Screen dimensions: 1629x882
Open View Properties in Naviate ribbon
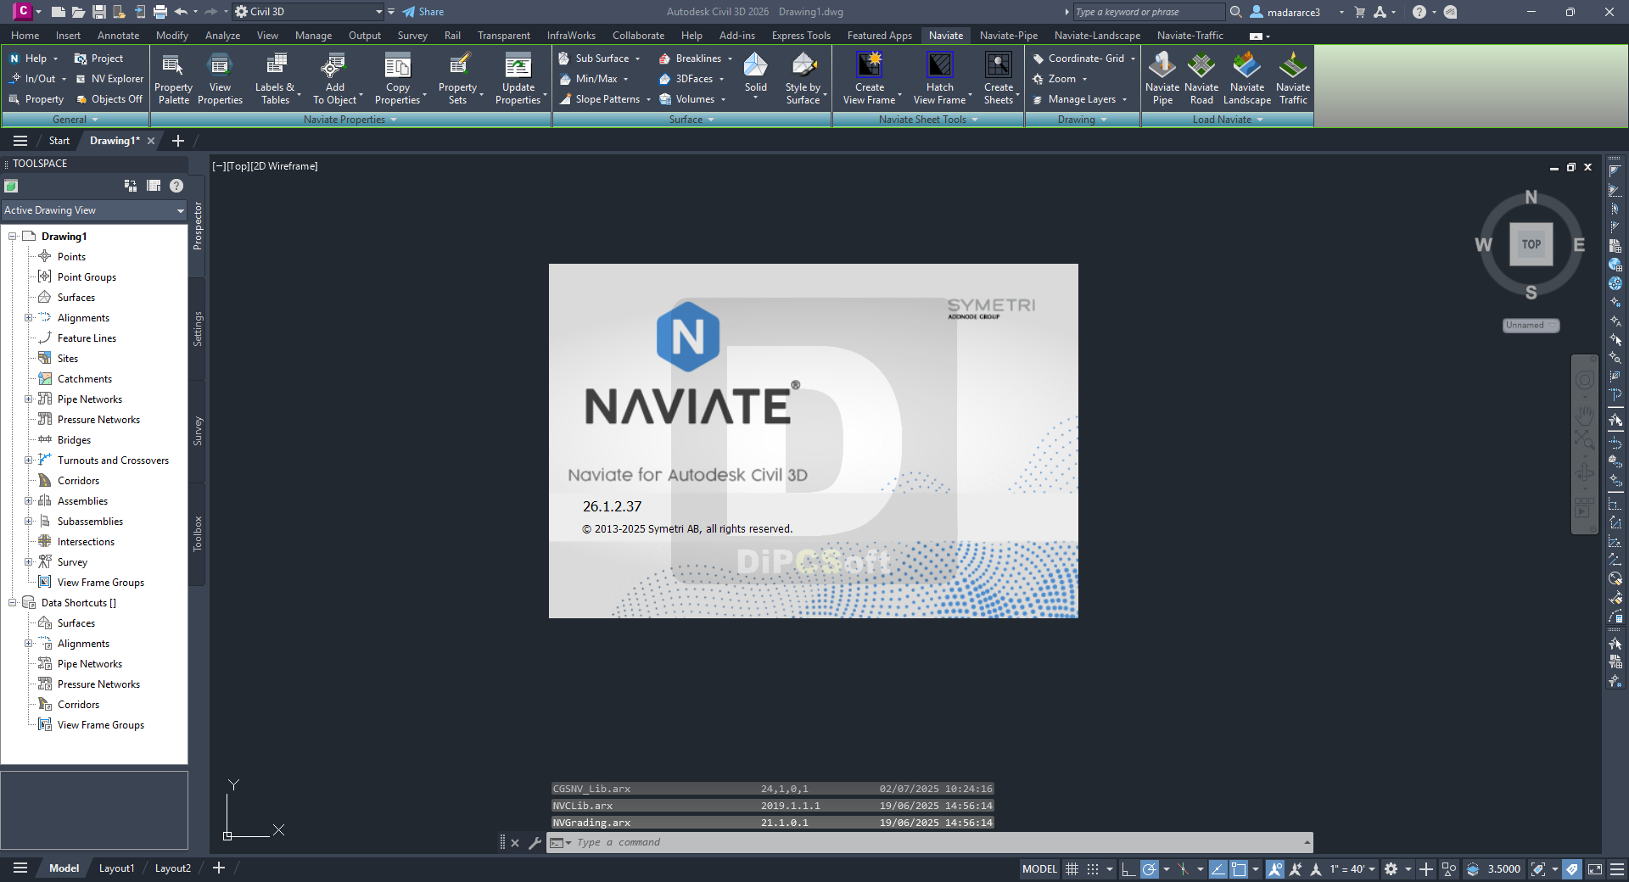coord(220,79)
